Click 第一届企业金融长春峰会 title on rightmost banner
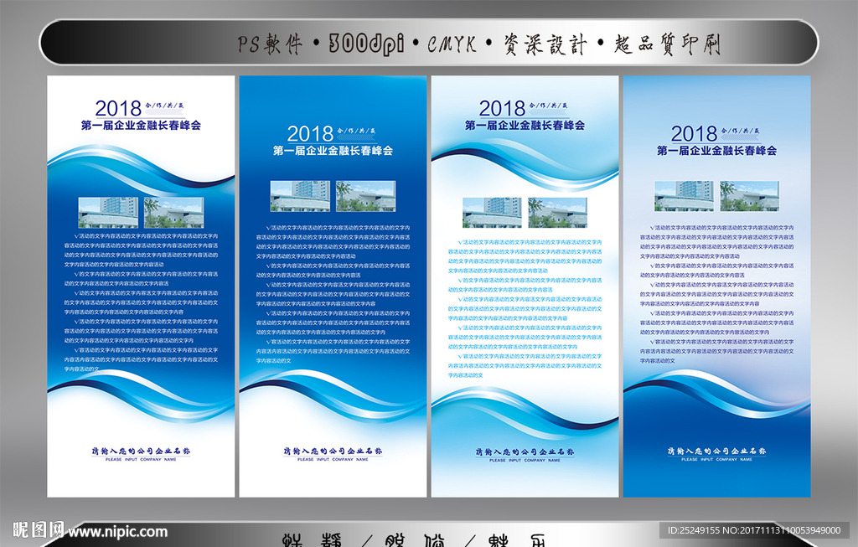The height and width of the screenshot is (547, 858). point(717,151)
